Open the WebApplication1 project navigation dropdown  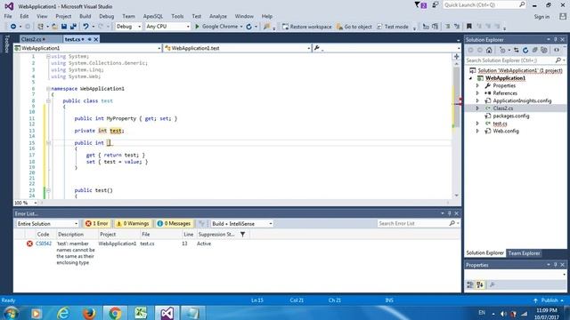pos(87,48)
